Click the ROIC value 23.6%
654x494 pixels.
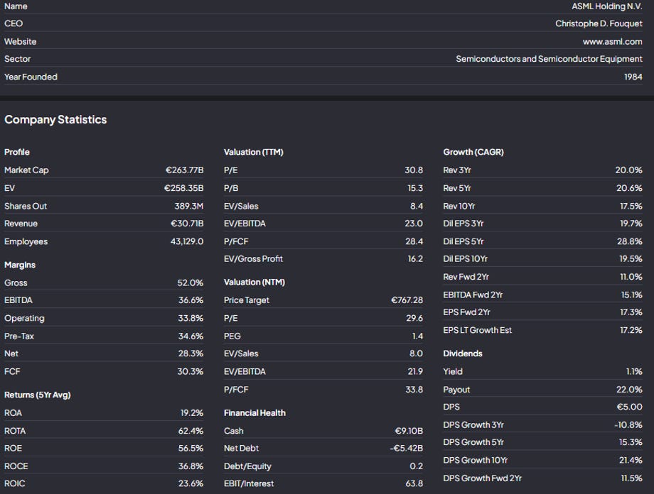[191, 483]
